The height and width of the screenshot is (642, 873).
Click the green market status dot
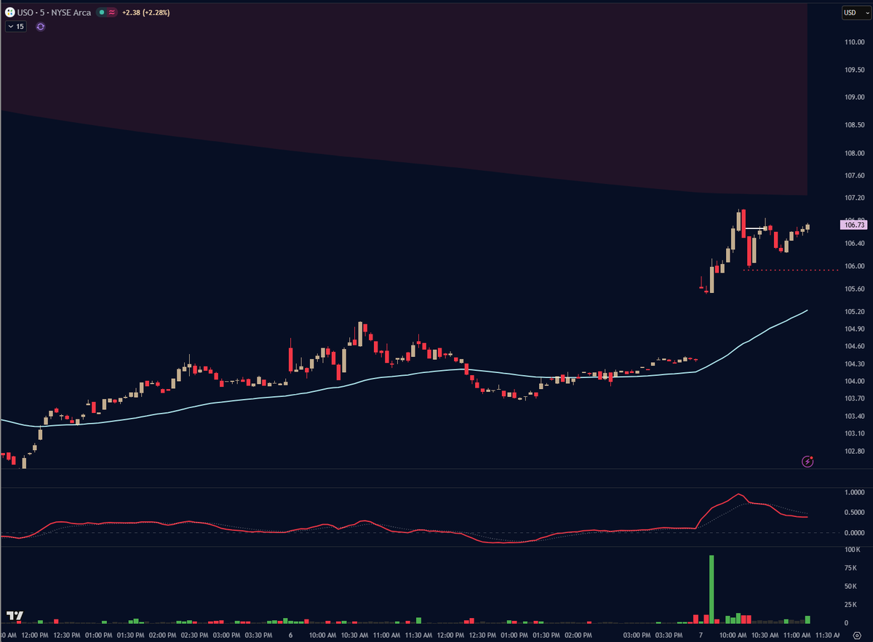tap(102, 12)
